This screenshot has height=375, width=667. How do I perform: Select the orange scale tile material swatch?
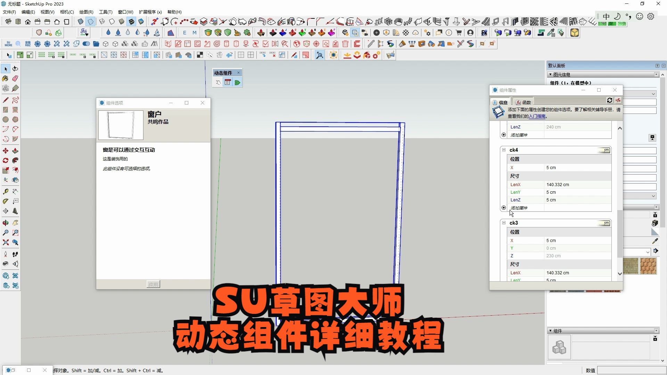(x=648, y=266)
